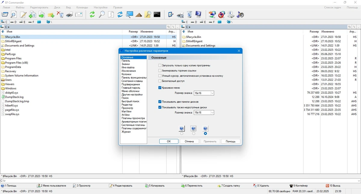Open left panel 'C:' path dropdown
This screenshot has height=194, width=361.
[9, 27]
